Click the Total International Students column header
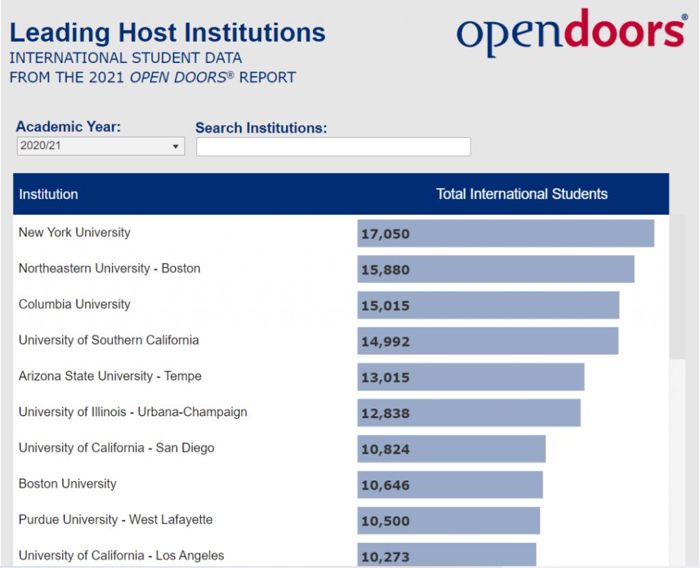Image resolution: width=700 pixels, height=568 pixels. pyautogui.click(x=522, y=194)
